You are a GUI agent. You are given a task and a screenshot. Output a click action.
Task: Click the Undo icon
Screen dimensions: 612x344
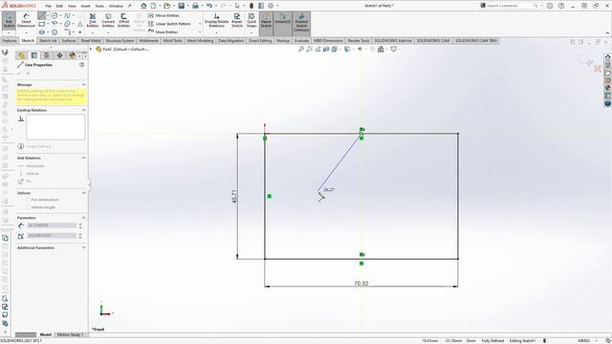tap(209, 6)
